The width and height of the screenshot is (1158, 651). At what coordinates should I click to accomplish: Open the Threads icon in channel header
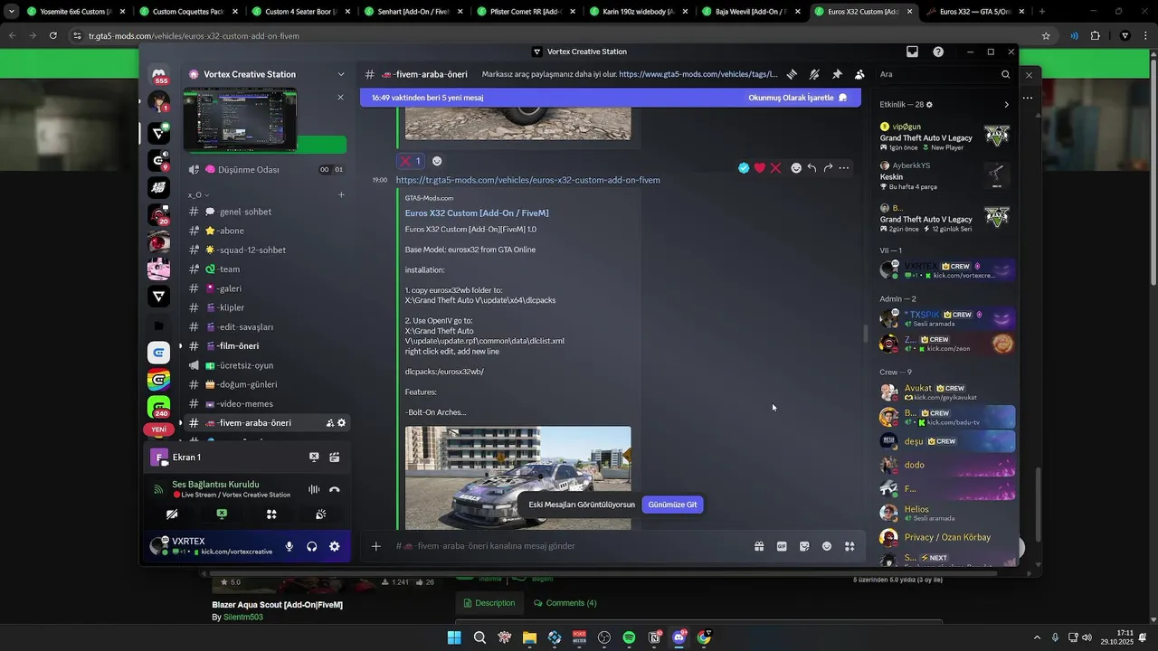(x=792, y=74)
